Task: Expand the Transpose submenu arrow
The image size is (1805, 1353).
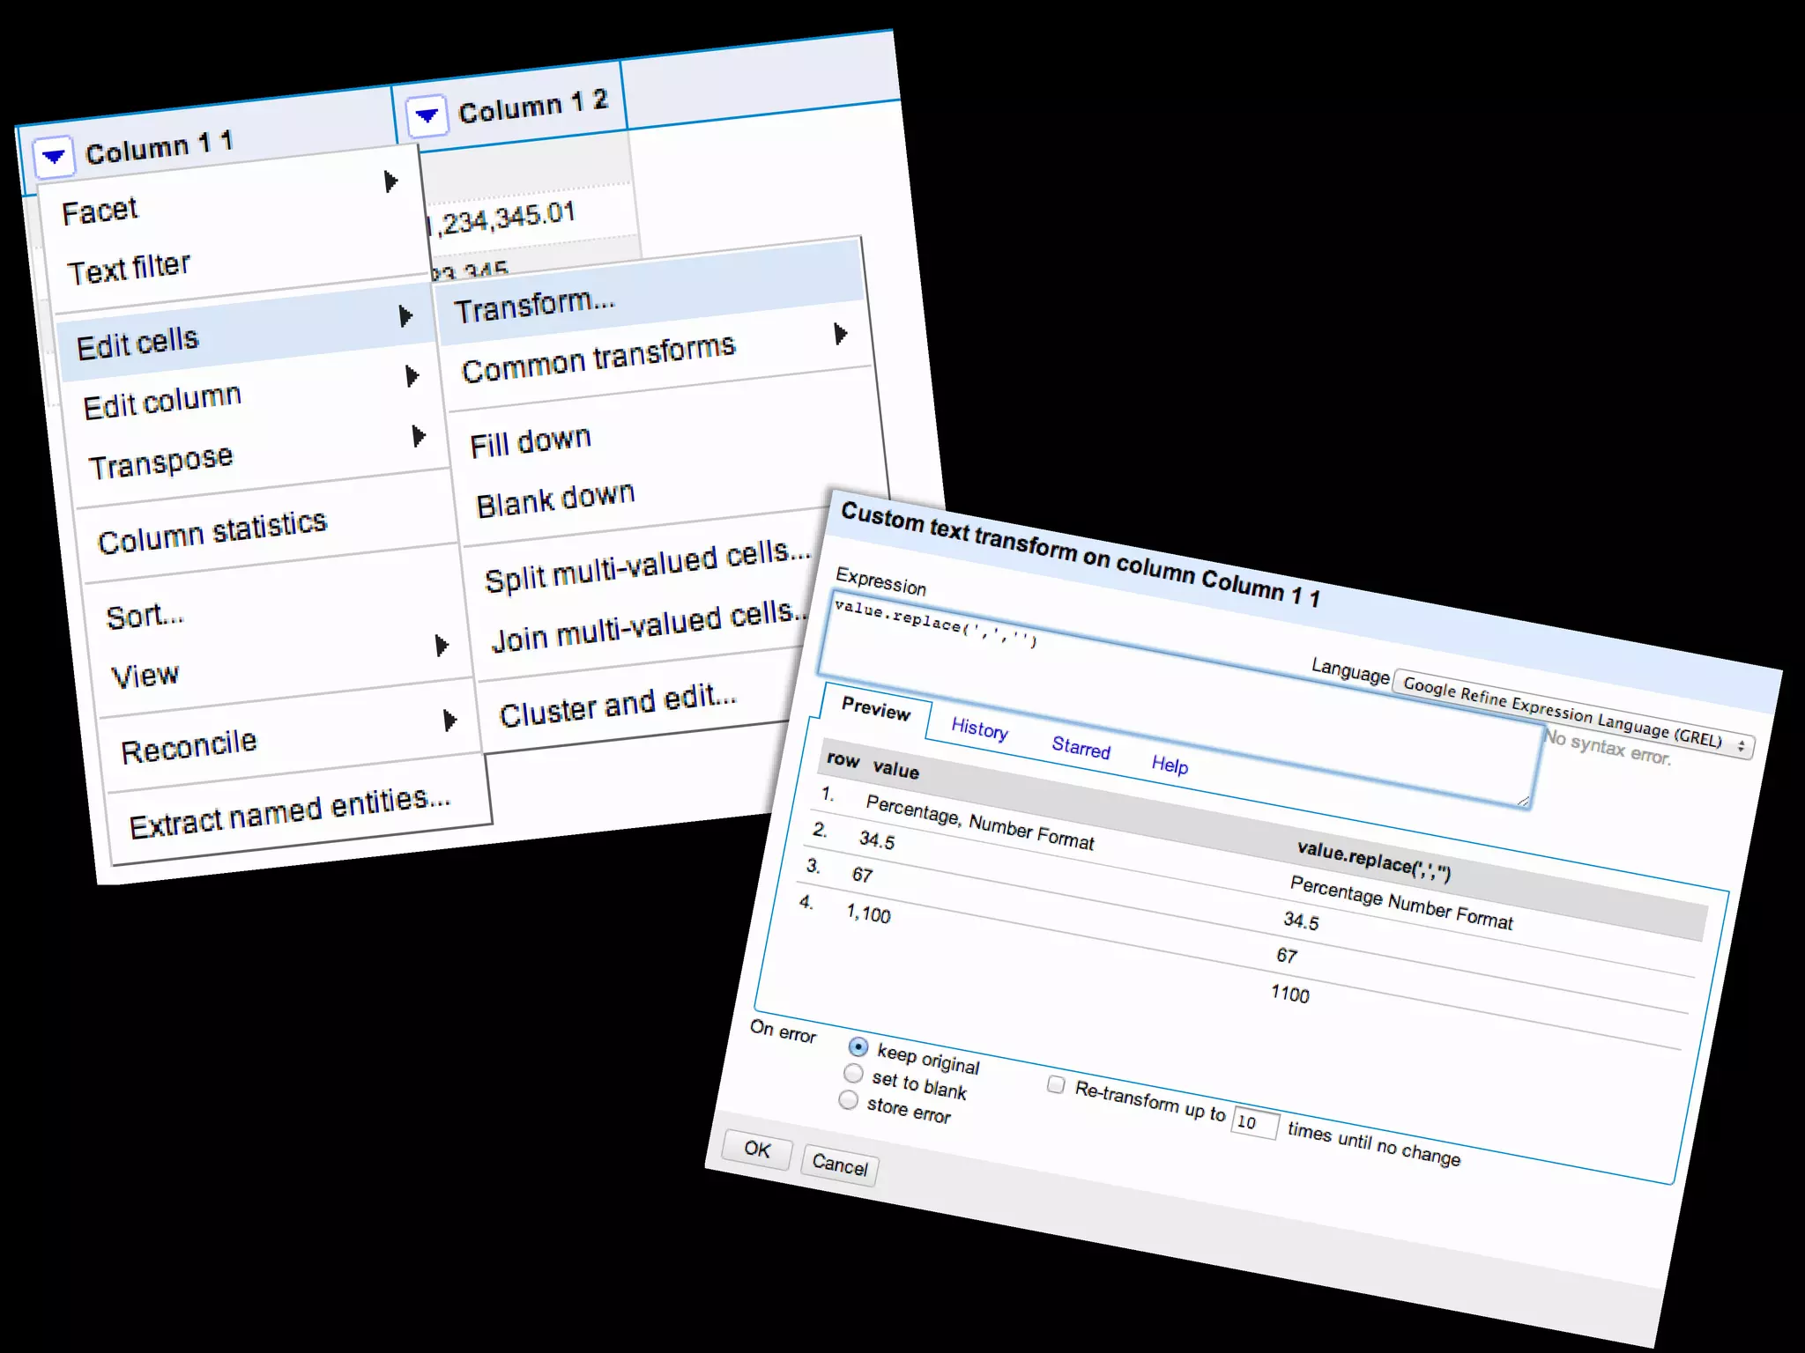Action: pyautogui.click(x=419, y=436)
